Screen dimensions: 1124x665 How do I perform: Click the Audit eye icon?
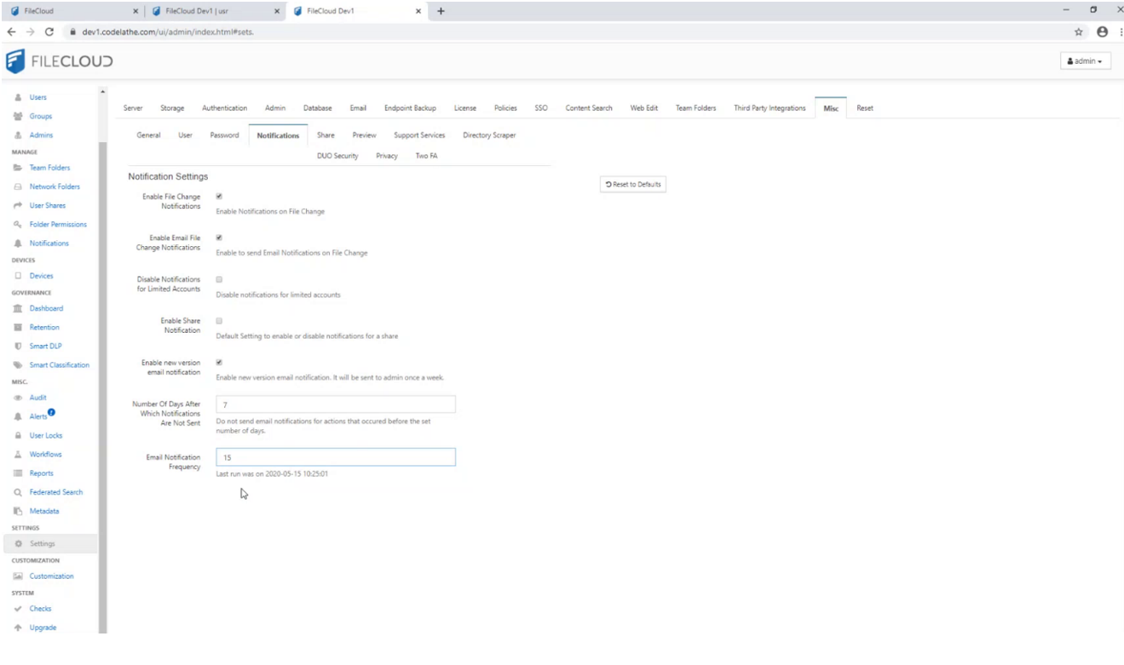click(18, 398)
